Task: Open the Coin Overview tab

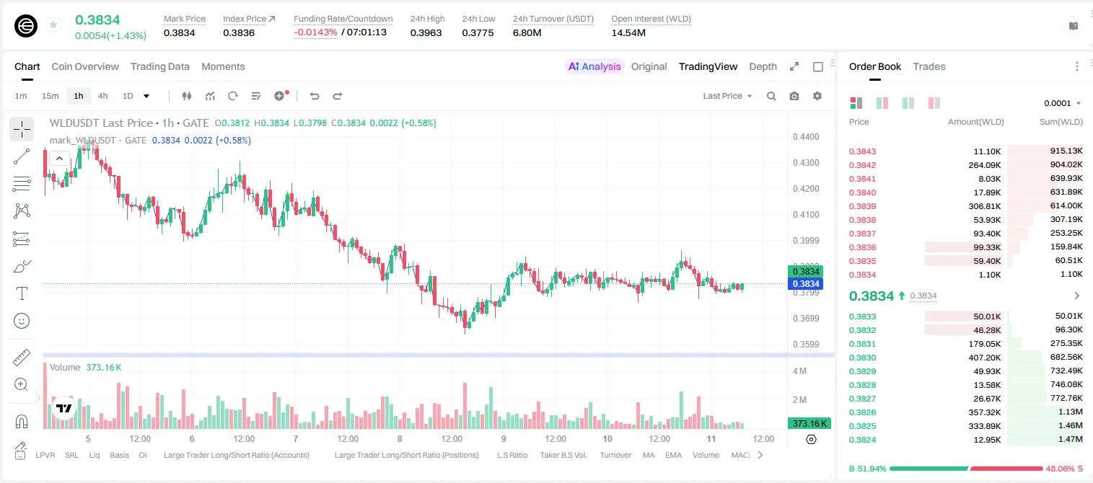Action: coord(85,66)
